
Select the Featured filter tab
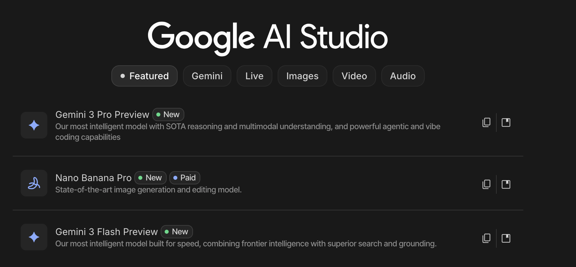pyautogui.click(x=144, y=76)
